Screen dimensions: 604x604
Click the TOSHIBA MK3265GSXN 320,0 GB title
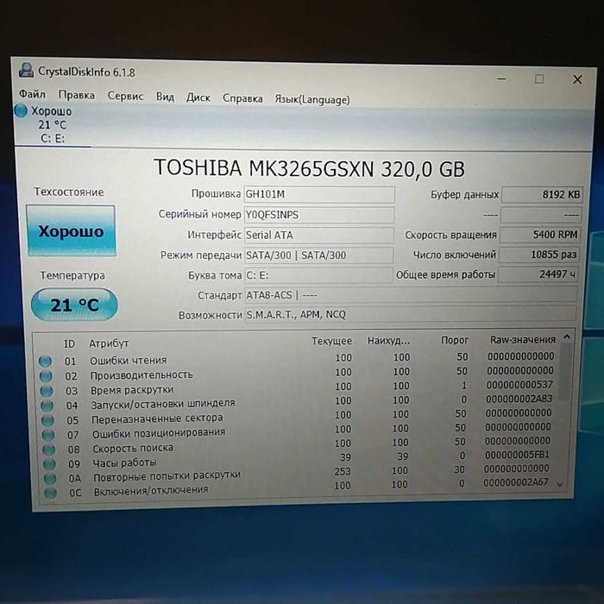point(309,169)
